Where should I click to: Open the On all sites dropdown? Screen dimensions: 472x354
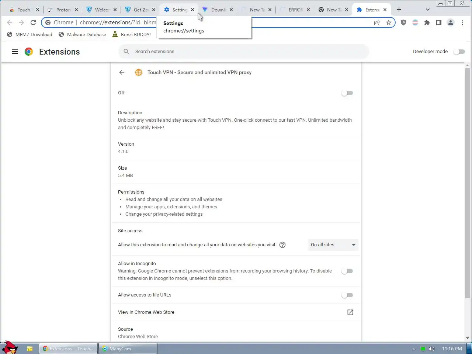pos(333,245)
